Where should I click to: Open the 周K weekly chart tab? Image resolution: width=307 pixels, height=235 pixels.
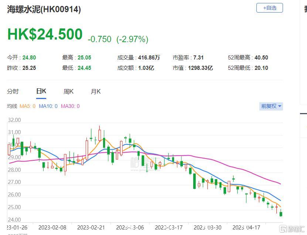click(x=68, y=91)
